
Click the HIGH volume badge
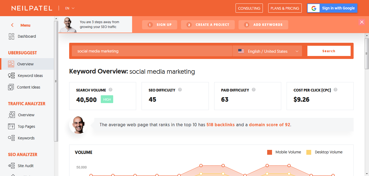[107, 99]
